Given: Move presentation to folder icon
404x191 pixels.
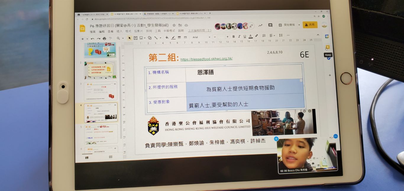Looking at the screenshot, I should point(180,25).
